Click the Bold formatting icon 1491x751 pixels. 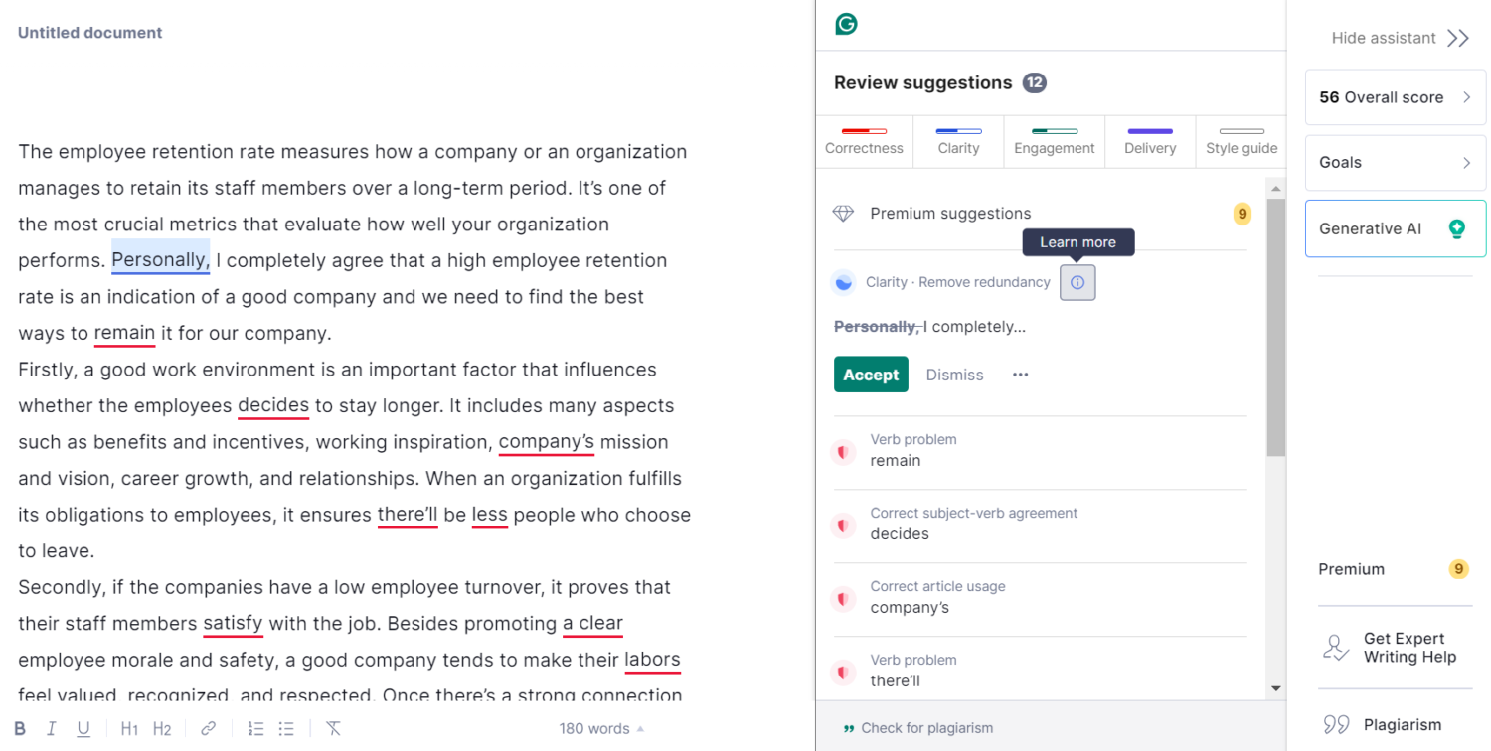coord(20,729)
